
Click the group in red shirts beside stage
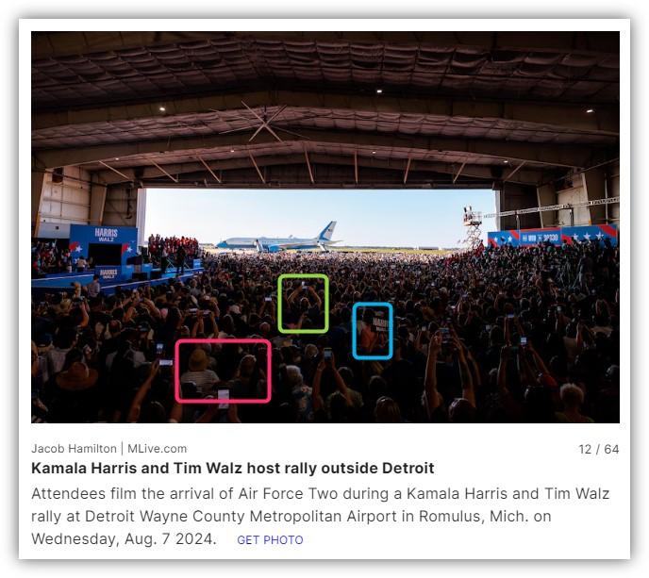173,245
